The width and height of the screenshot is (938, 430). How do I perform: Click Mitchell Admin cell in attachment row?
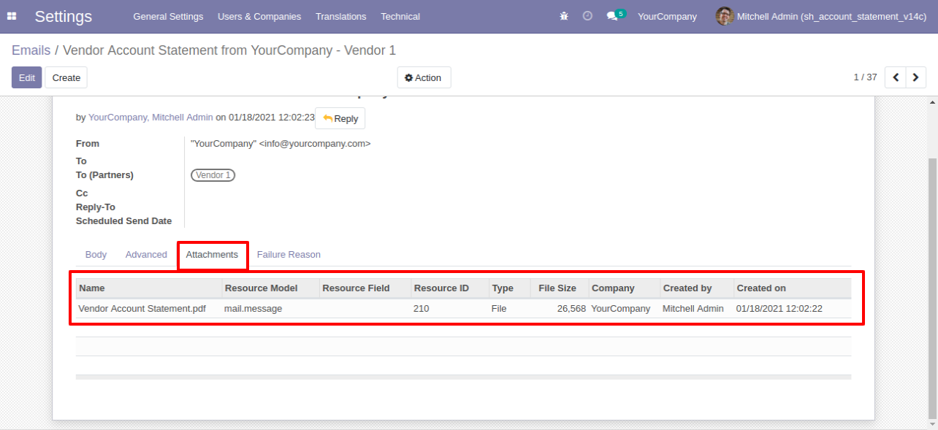[697, 309]
